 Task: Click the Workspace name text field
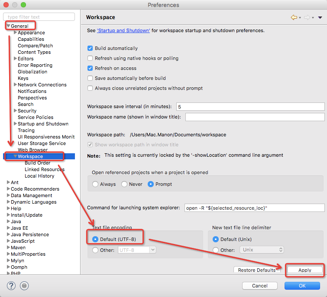point(255,117)
